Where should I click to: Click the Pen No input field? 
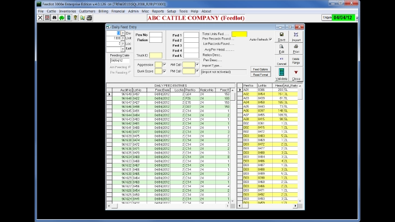(156, 35)
